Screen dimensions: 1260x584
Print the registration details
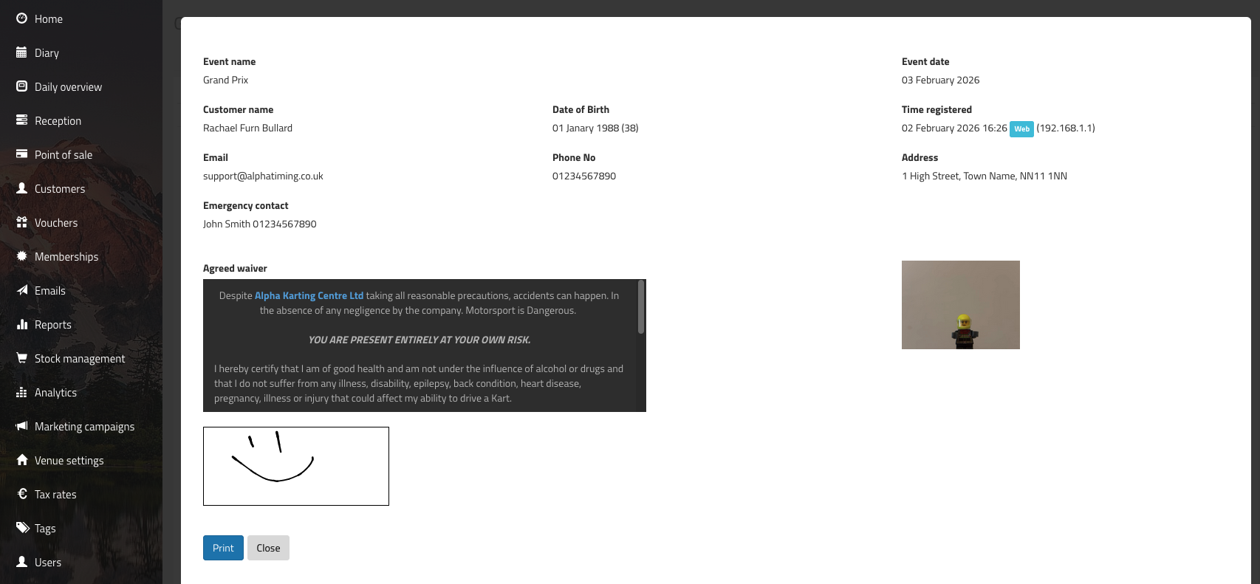(223, 548)
